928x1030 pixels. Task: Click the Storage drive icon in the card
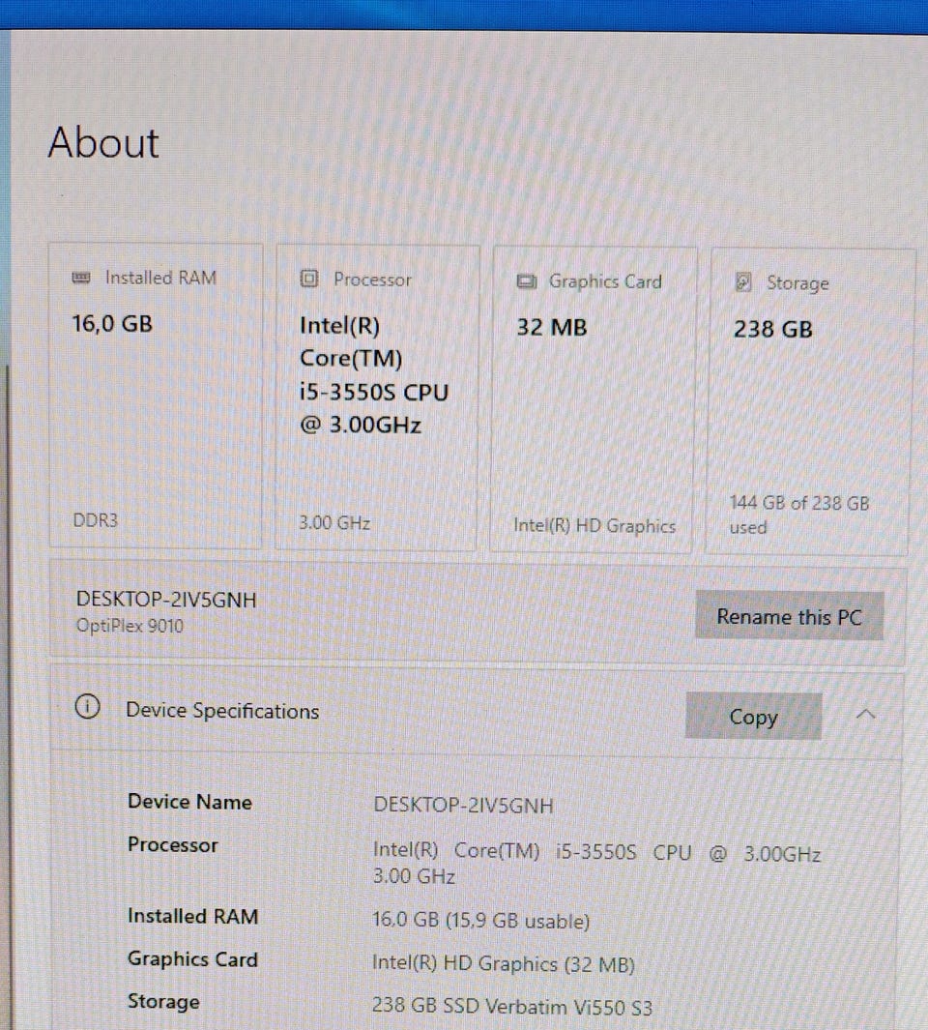742,282
